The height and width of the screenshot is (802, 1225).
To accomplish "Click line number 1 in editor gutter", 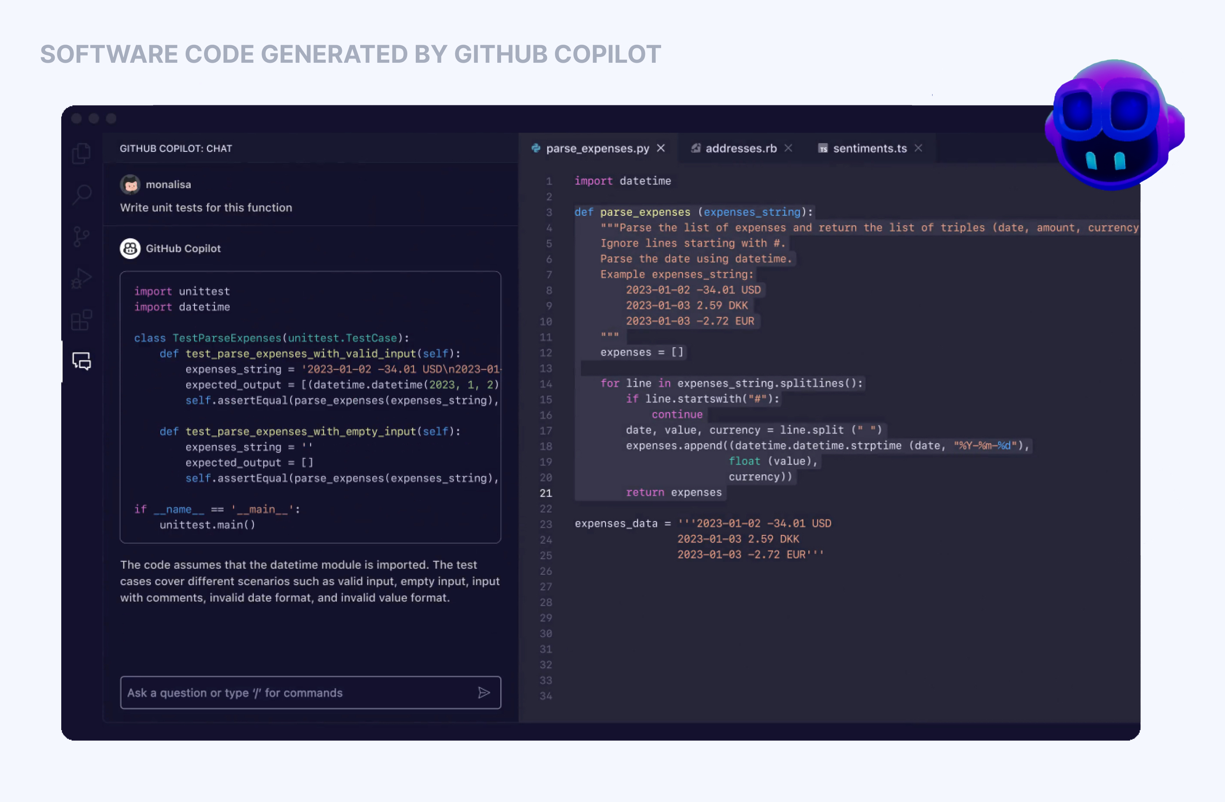I will click(x=549, y=181).
